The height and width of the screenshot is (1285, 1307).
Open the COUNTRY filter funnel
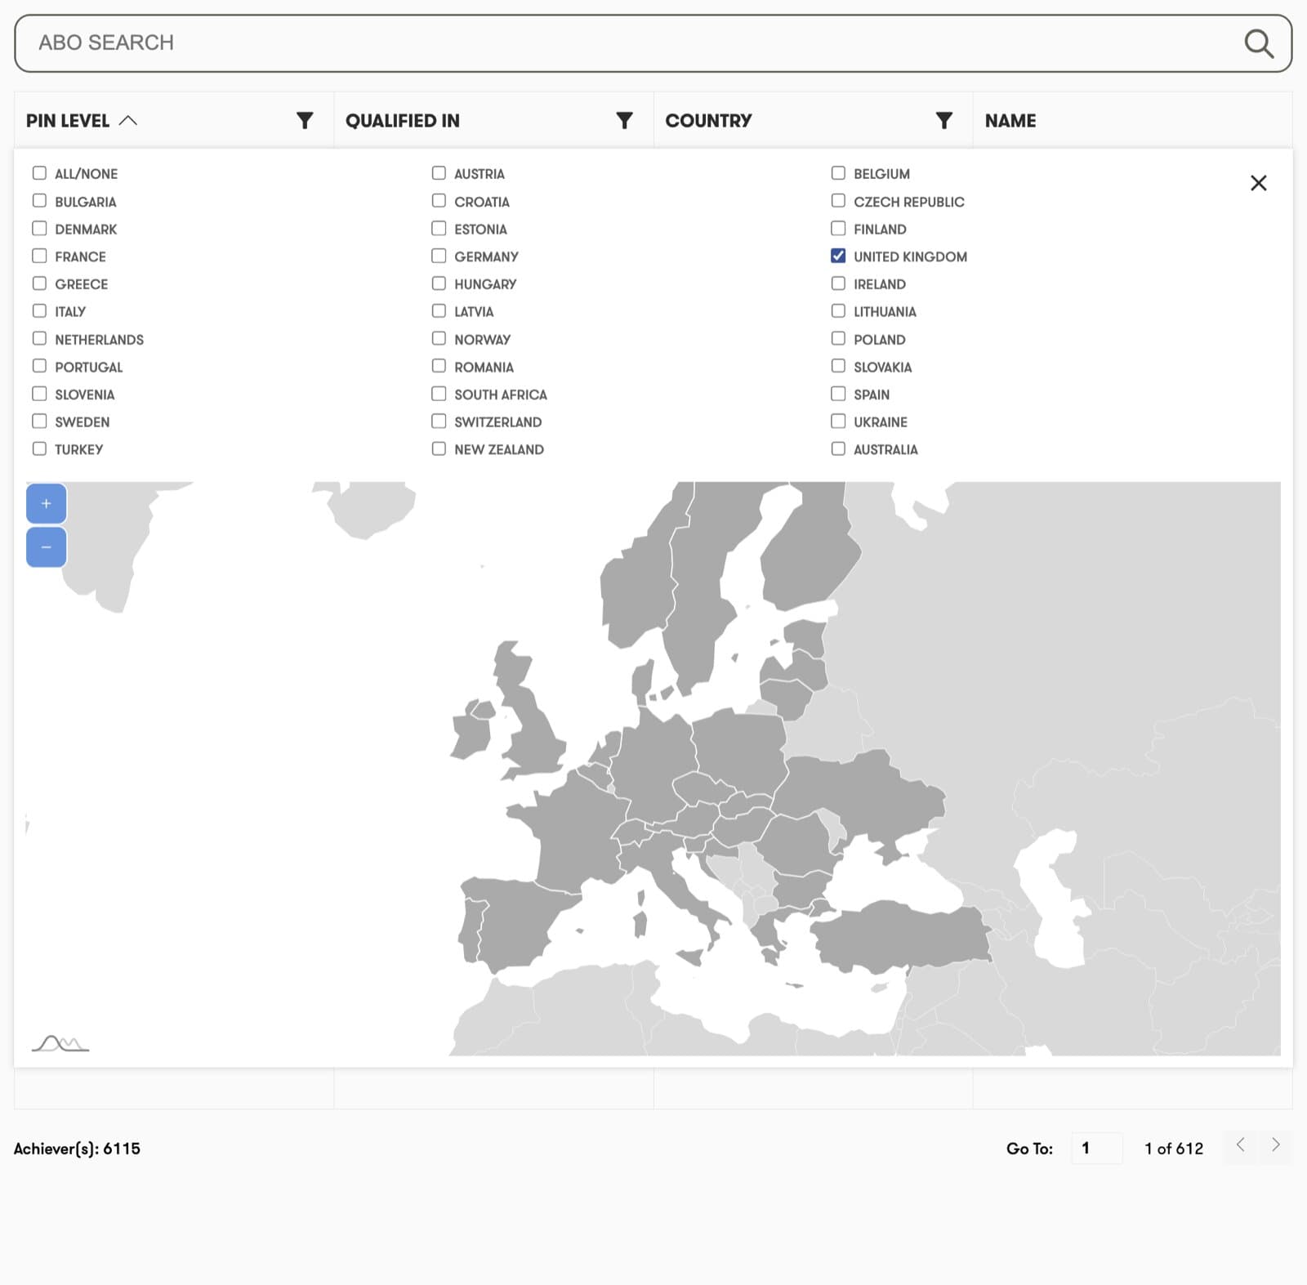943,121
